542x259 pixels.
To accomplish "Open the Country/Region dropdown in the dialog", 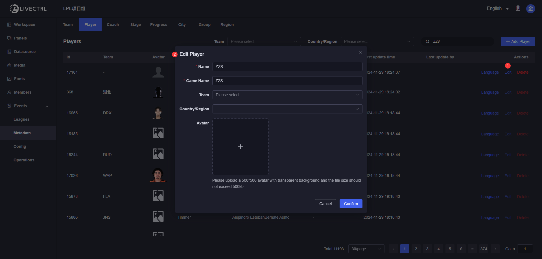I will pos(287,109).
